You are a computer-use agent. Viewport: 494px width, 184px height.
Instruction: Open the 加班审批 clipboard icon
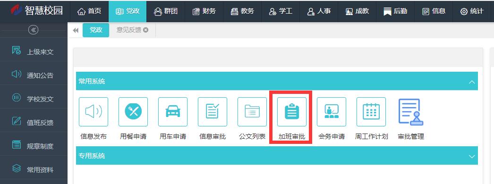(292, 112)
